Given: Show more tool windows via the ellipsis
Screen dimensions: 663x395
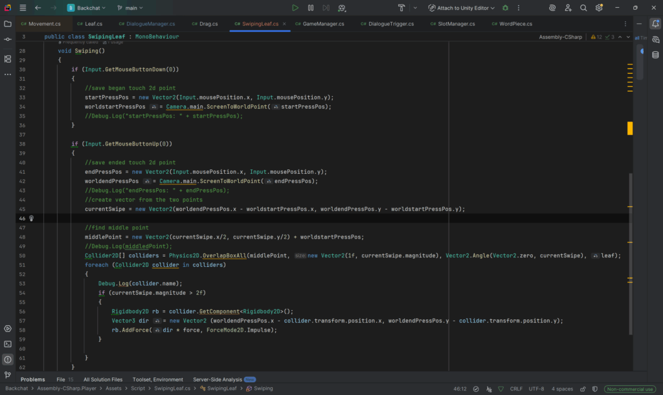Looking at the screenshot, I should tap(8, 74).
